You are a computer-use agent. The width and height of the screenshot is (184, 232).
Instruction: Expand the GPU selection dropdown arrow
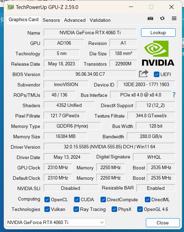102,222
